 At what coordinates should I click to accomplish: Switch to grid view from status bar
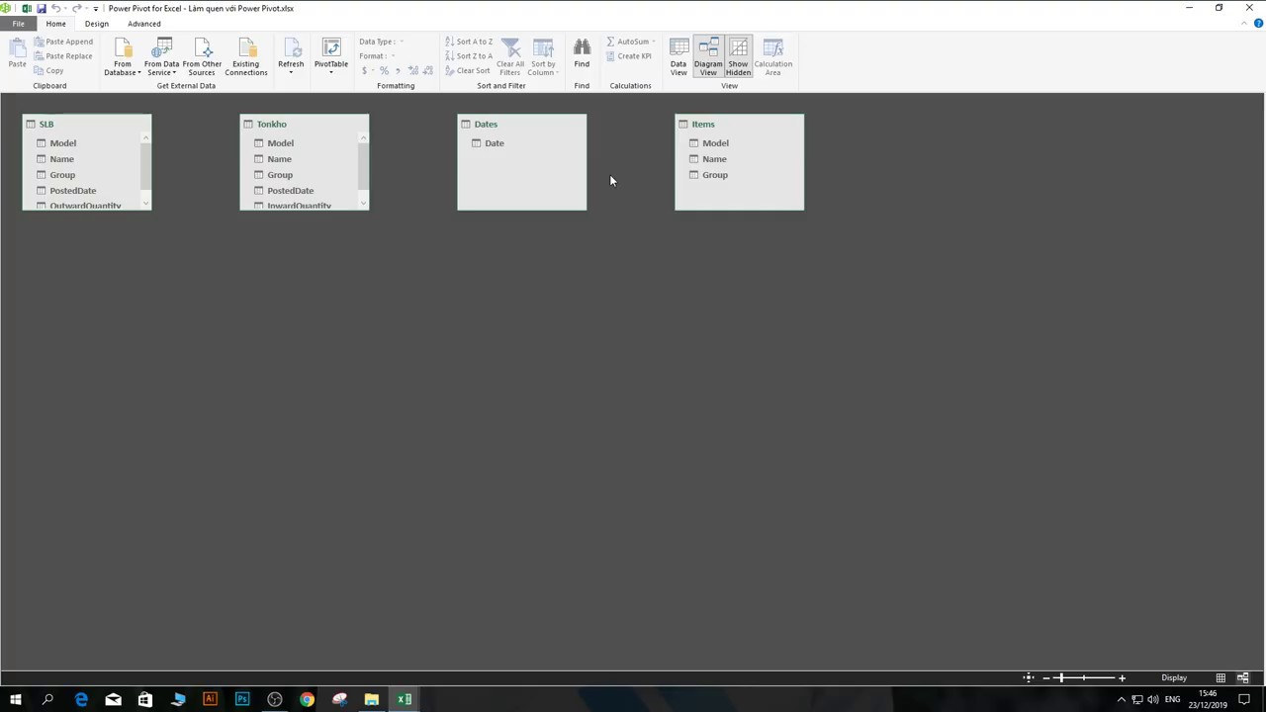pos(1221,677)
